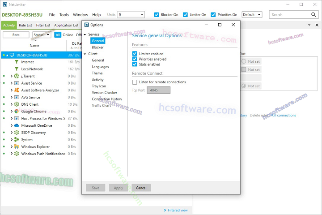Click the Avast Software Analyzer icon
This screenshot has width=322, height=215.
(17, 90)
